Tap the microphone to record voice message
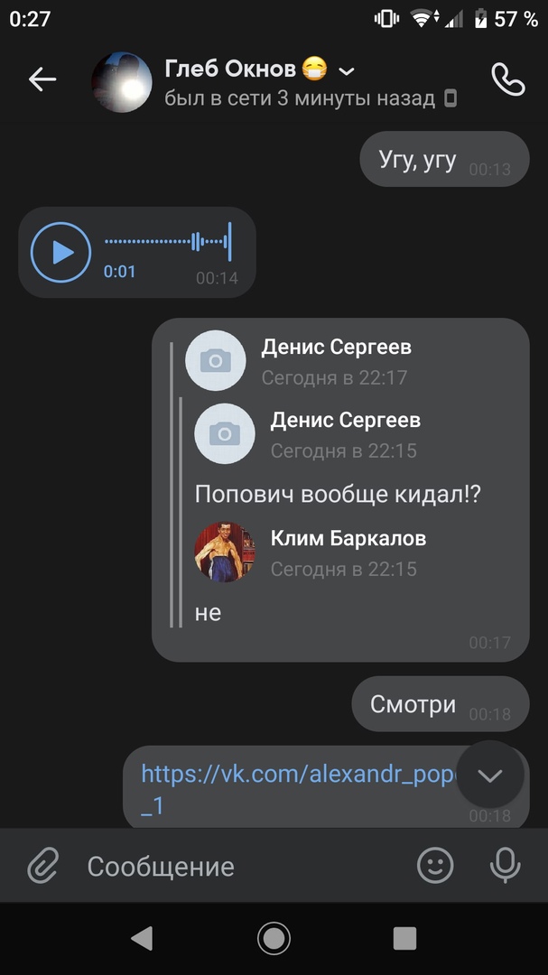 pyautogui.click(x=505, y=865)
